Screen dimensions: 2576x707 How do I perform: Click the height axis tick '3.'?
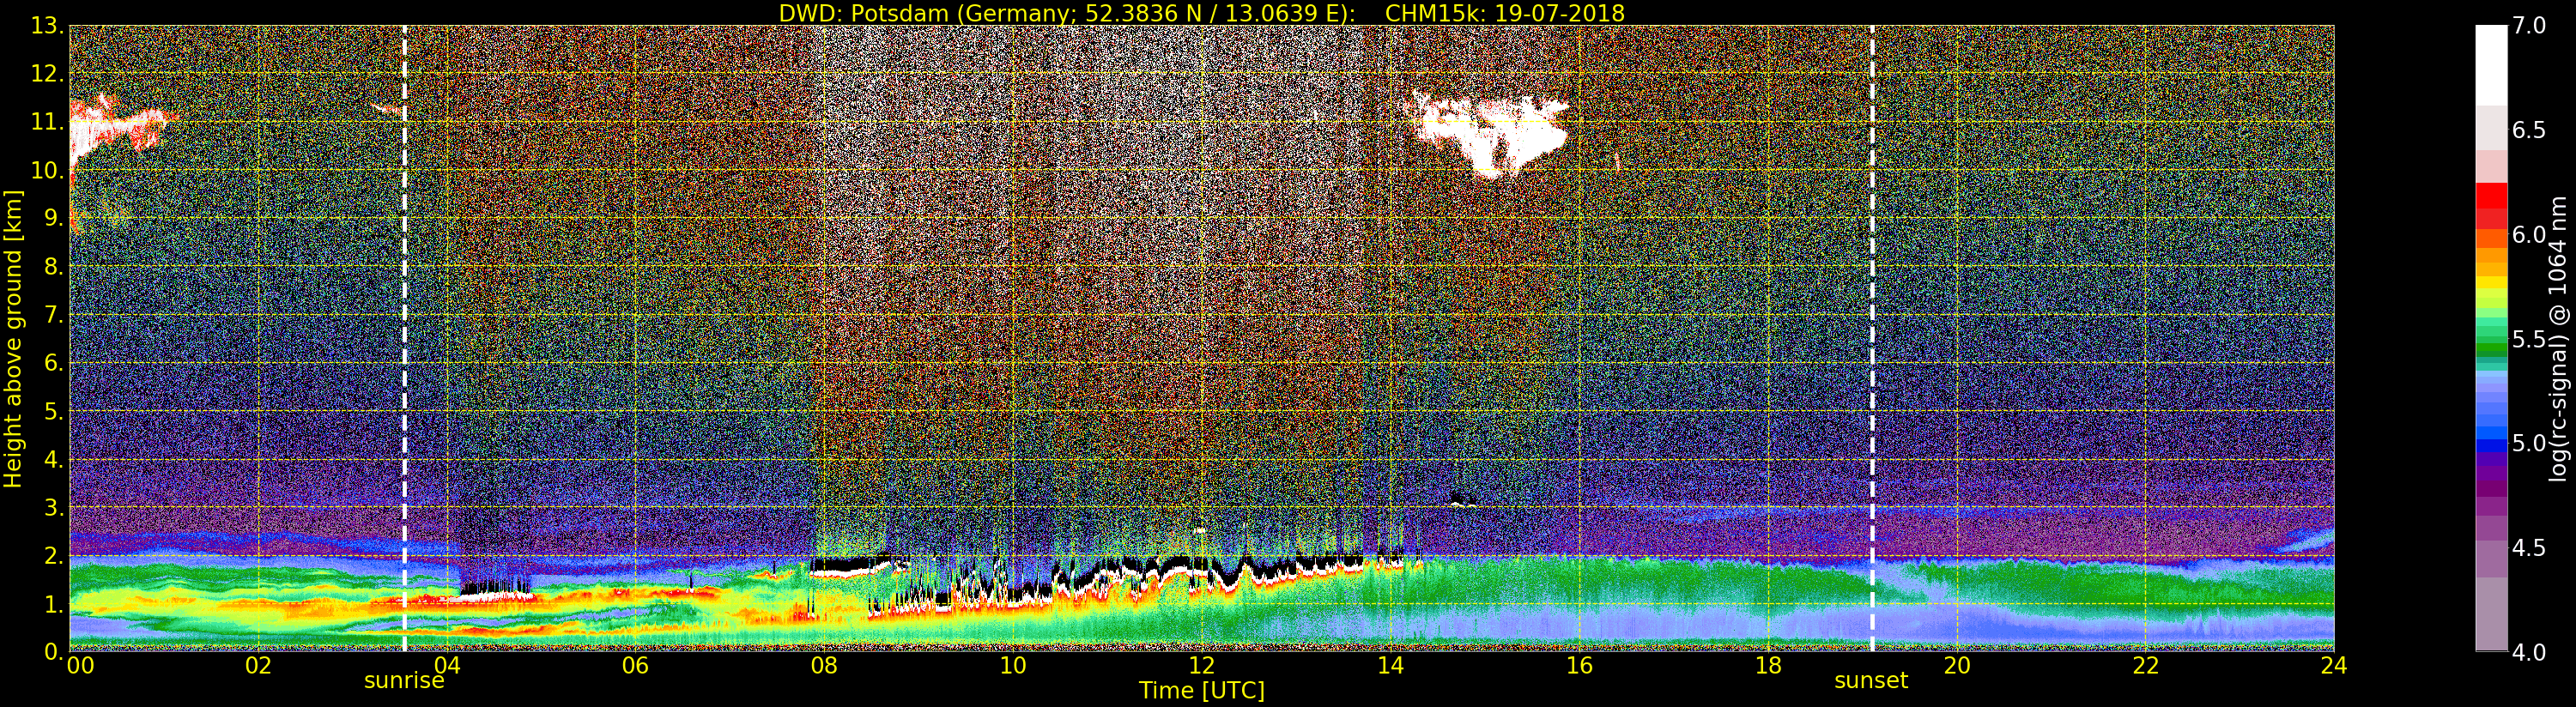click(x=53, y=507)
